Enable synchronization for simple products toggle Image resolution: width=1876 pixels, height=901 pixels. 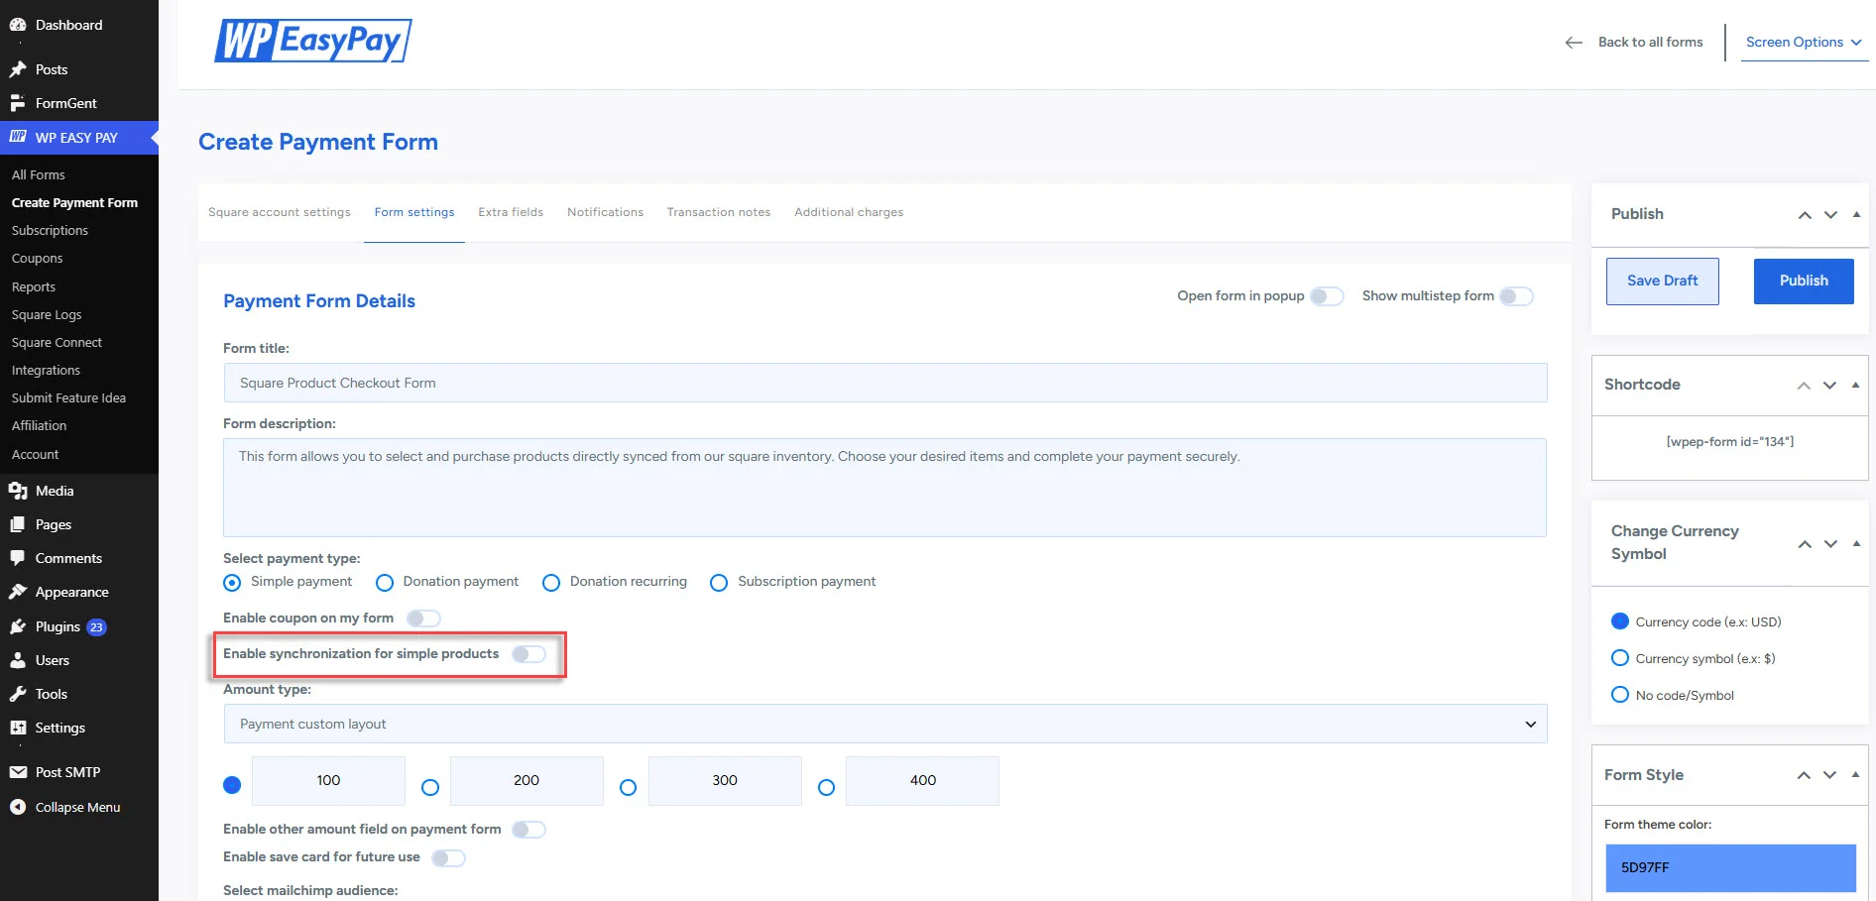coord(528,654)
